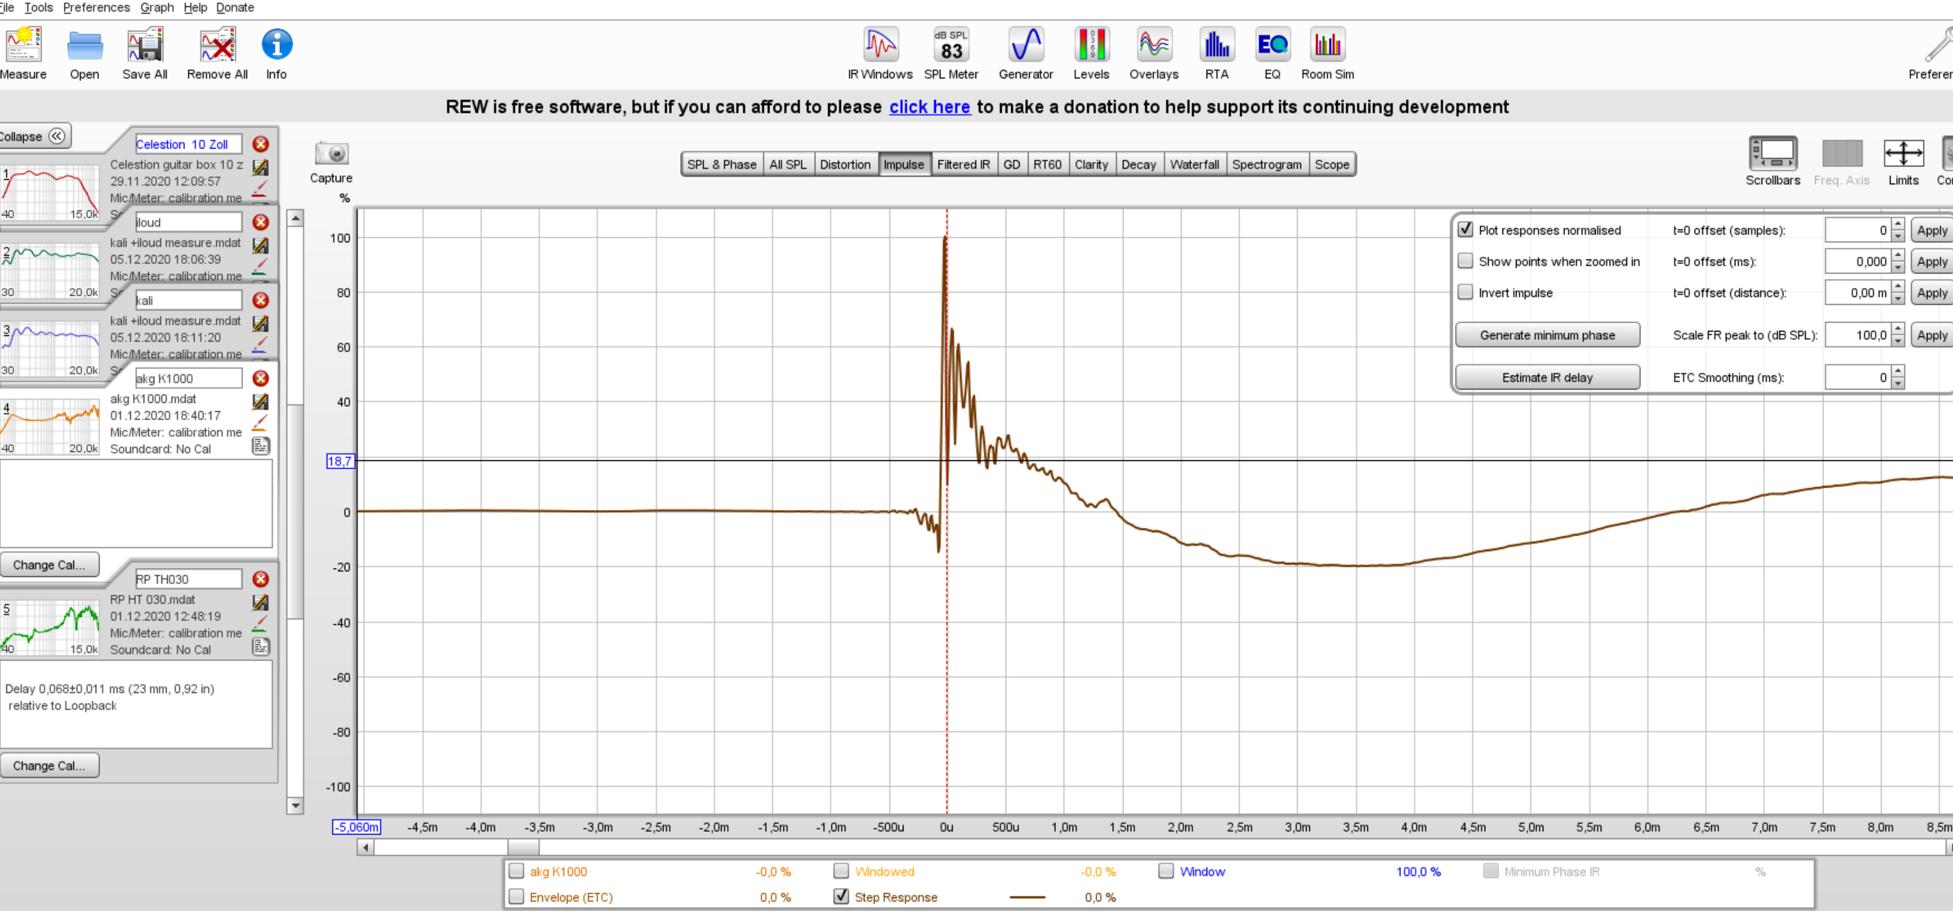Switch to the RT60 tab
This screenshot has height=911, width=1953.
pyautogui.click(x=1047, y=164)
